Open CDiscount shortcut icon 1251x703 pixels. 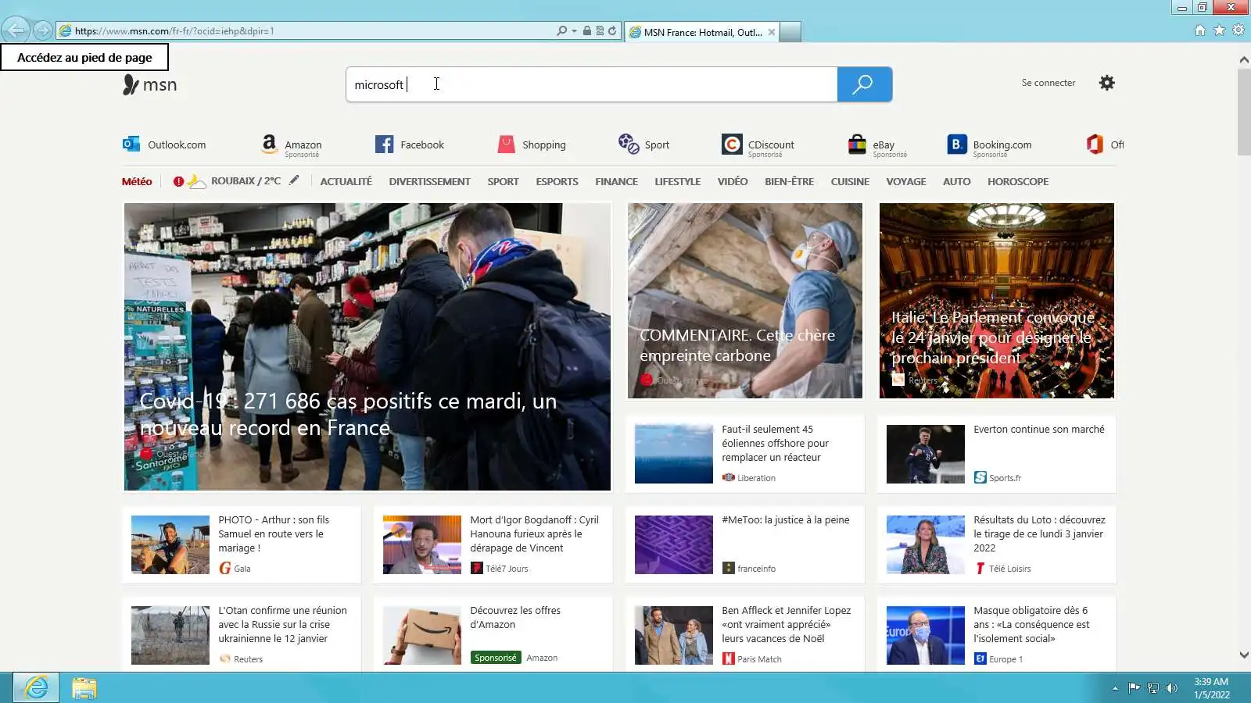click(x=732, y=145)
